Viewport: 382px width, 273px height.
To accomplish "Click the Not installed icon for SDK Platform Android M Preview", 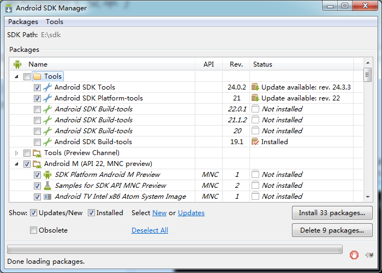I will coord(255,174).
